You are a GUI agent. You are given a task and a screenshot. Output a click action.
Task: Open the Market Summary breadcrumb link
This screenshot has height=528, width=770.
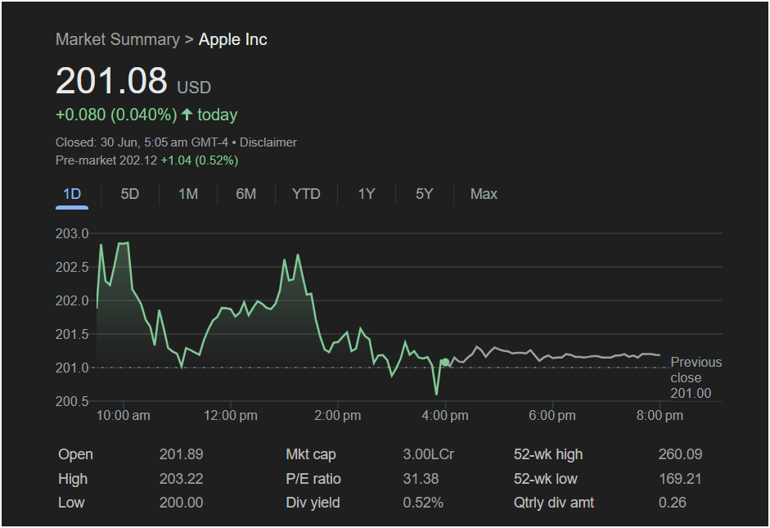pyautogui.click(x=118, y=39)
